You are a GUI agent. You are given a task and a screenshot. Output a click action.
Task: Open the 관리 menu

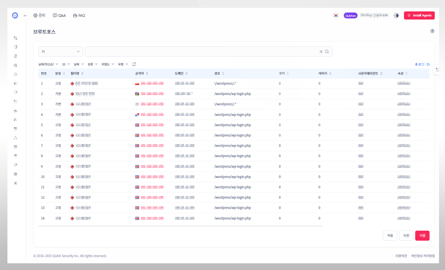point(39,16)
